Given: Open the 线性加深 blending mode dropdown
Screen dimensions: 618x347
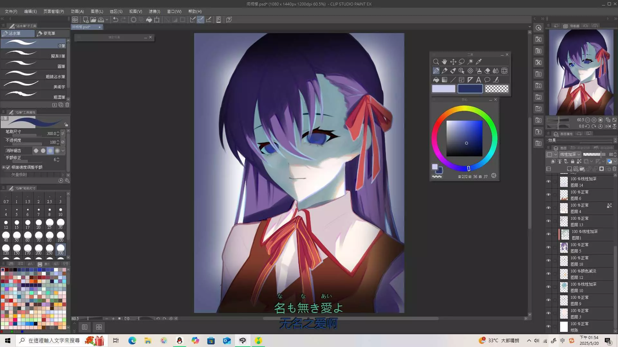Looking at the screenshot, I should coord(570,155).
